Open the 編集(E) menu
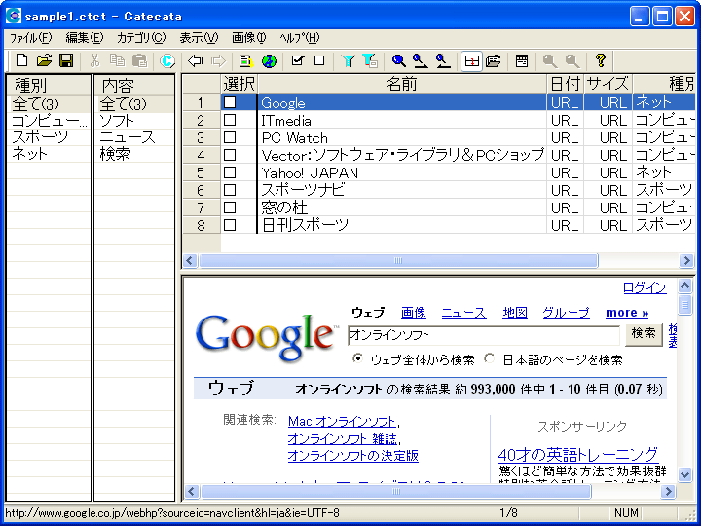The width and height of the screenshot is (701, 526). point(84,38)
